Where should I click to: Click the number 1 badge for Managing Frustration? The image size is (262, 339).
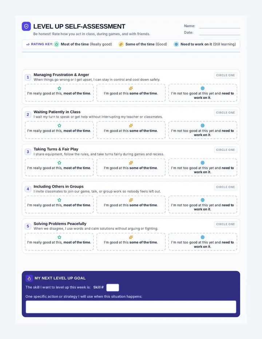coord(28,77)
